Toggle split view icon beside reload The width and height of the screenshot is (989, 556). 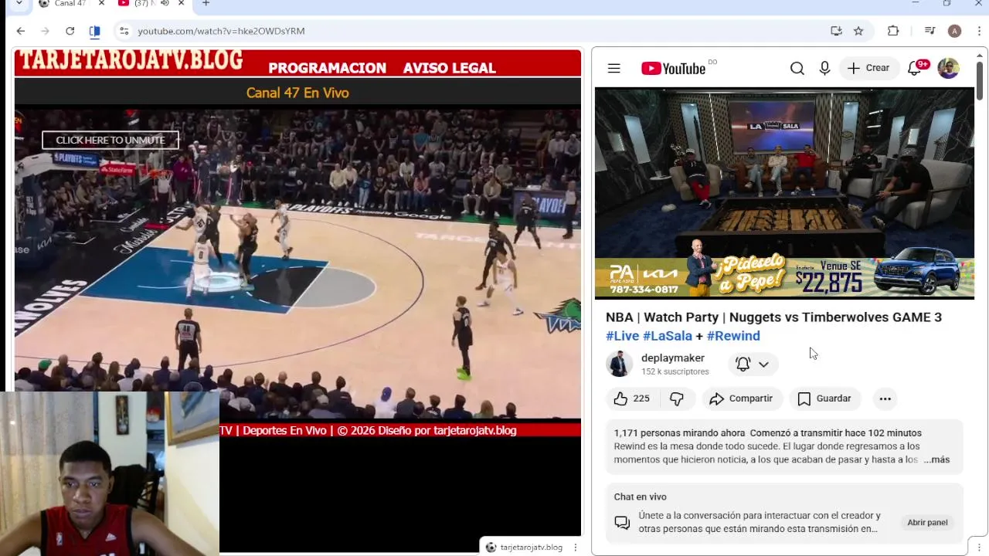(94, 31)
